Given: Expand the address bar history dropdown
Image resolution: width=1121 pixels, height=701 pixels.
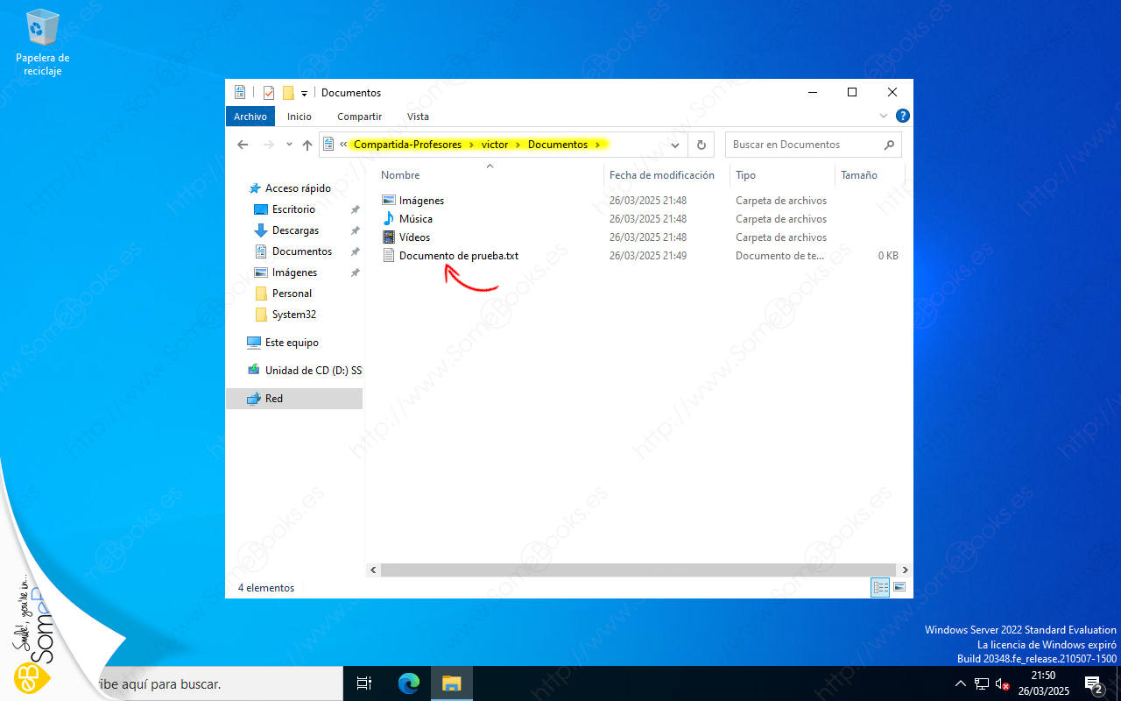Looking at the screenshot, I should pyautogui.click(x=675, y=145).
